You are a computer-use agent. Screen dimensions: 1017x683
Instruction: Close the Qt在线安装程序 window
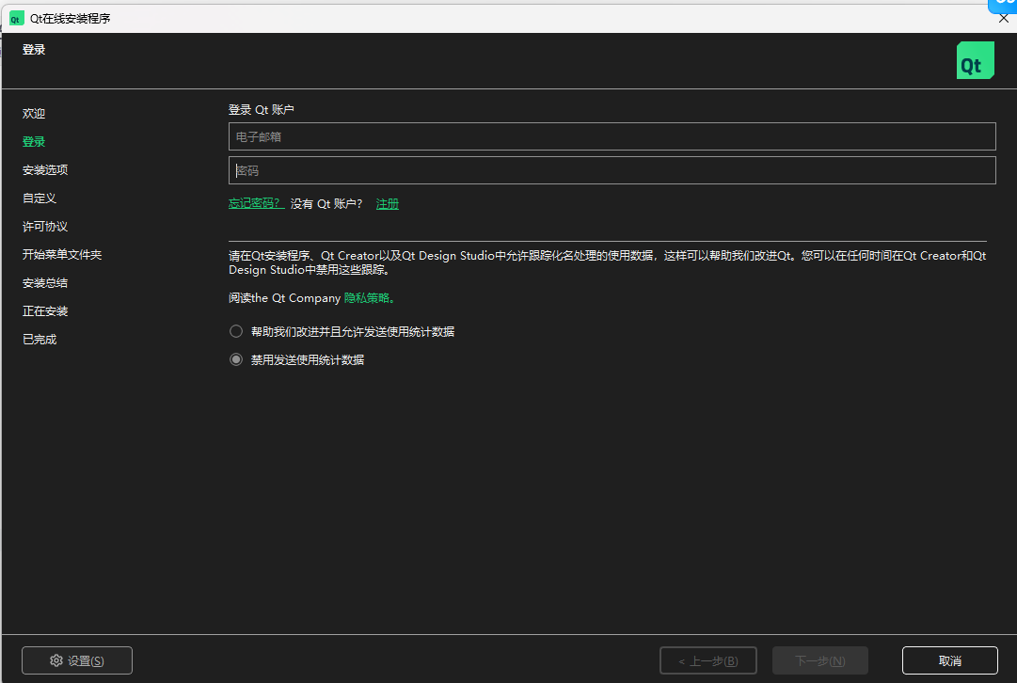(1004, 18)
